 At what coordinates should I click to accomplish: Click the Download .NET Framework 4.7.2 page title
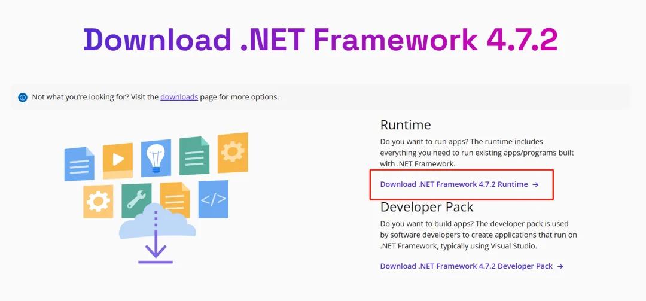tap(321, 39)
